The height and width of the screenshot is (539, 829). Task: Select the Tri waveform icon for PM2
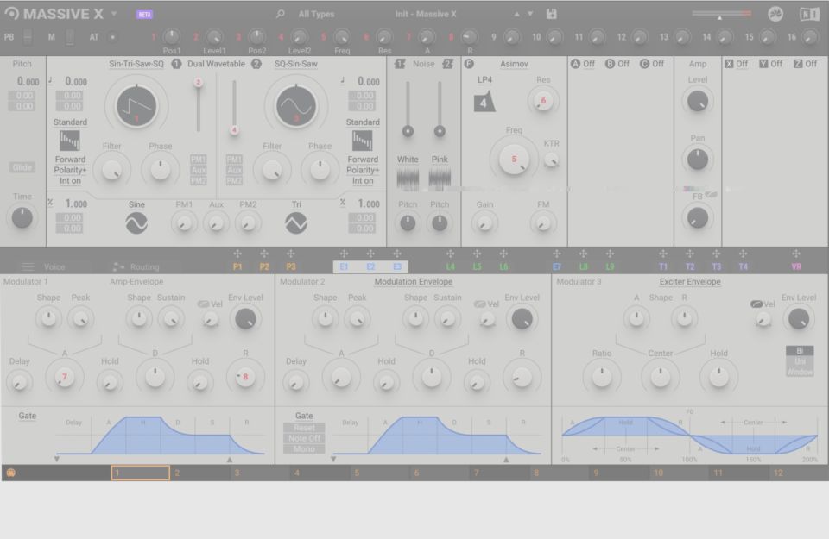pos(295,222)
